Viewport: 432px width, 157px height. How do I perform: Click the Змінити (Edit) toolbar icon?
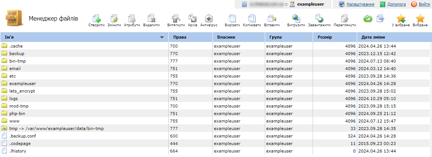pyautogui.click(x=114, y=18)
